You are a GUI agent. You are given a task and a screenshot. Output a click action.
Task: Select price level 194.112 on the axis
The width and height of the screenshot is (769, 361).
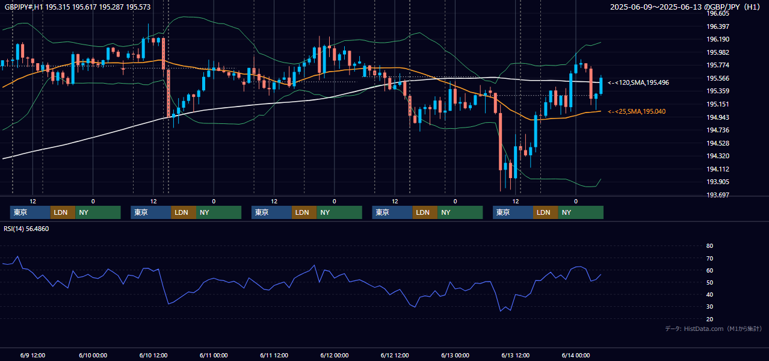718,169
